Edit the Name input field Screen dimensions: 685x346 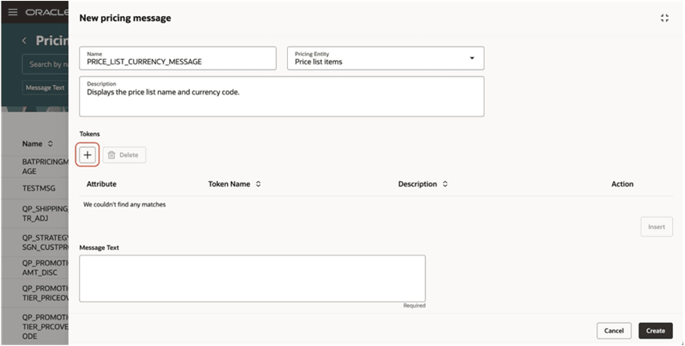tap(178, 58)
